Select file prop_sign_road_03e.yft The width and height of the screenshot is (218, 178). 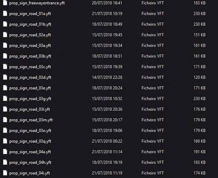pos(30,88)
